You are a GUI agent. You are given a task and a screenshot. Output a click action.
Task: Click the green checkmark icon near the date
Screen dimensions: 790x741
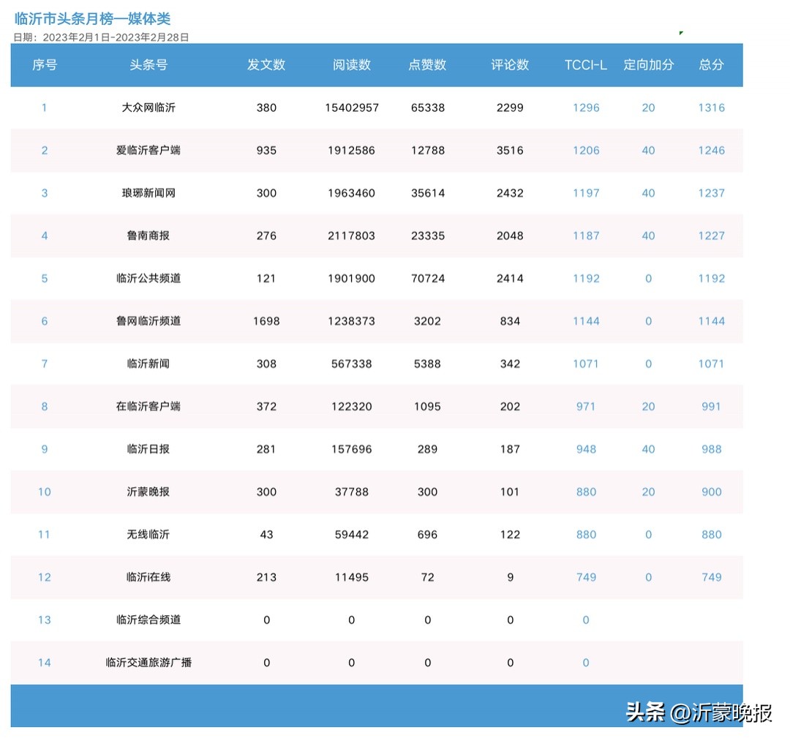coord(681,32)
